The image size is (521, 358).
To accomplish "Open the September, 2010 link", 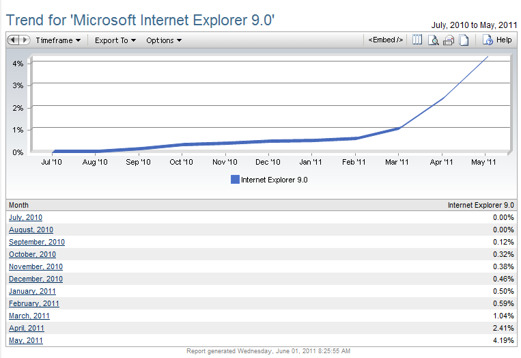I will coord(37,242).
